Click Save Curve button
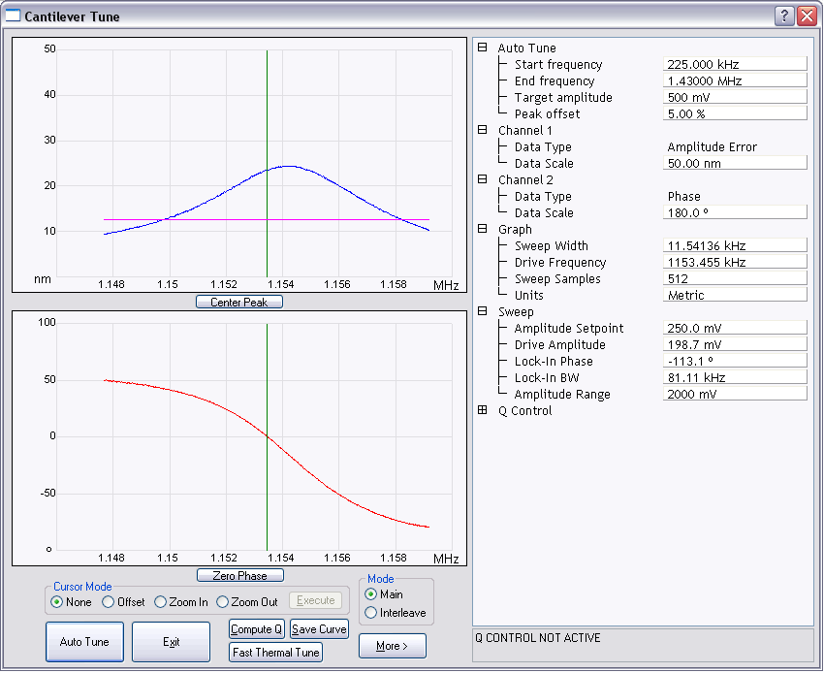The height and width of the screenshot is (673, 824). [x=319, y=629]
